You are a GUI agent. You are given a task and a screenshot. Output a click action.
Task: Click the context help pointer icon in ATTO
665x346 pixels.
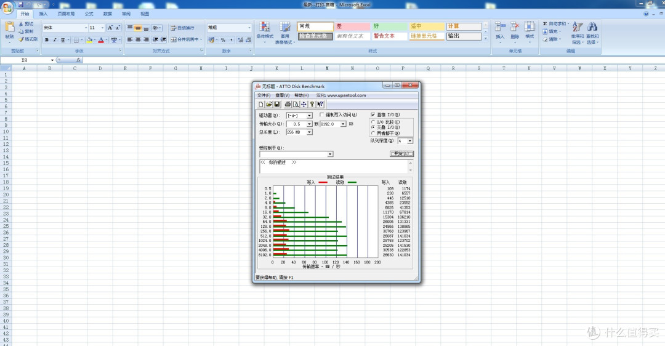[320, 104]
